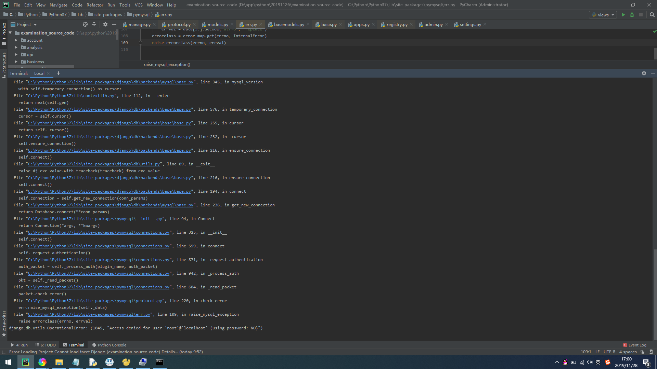The width and height of the screenshot is (657, 369).
Task: Switch to the manage.py tab
Action: [x=139, y=25]
